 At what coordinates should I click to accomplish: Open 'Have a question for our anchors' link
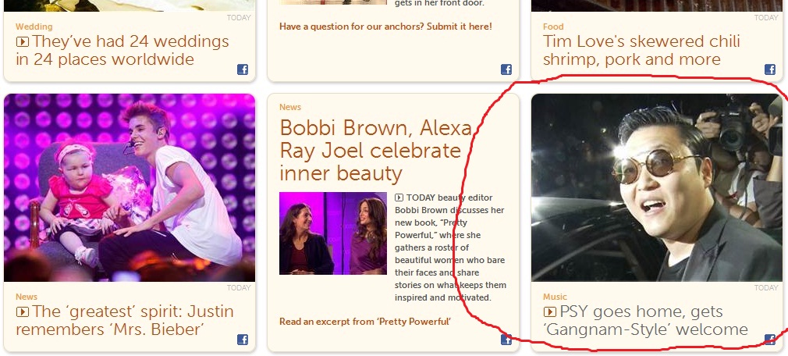[x=385, y=26]
